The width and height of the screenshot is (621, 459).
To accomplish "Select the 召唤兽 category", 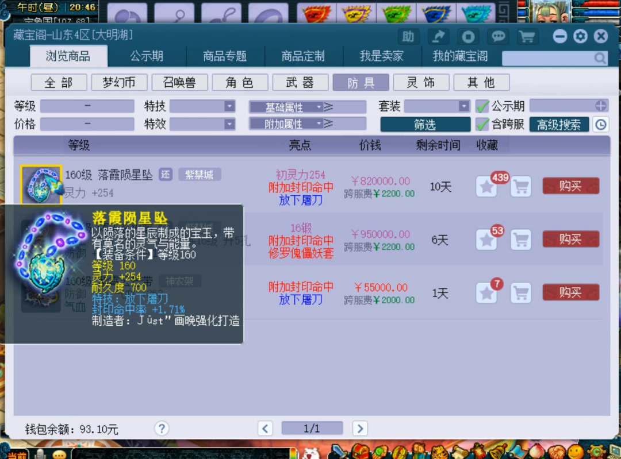I will click(x=179, y=82).
